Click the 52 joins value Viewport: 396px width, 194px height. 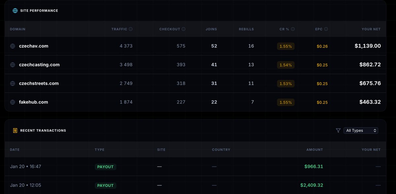coord(214,46)
